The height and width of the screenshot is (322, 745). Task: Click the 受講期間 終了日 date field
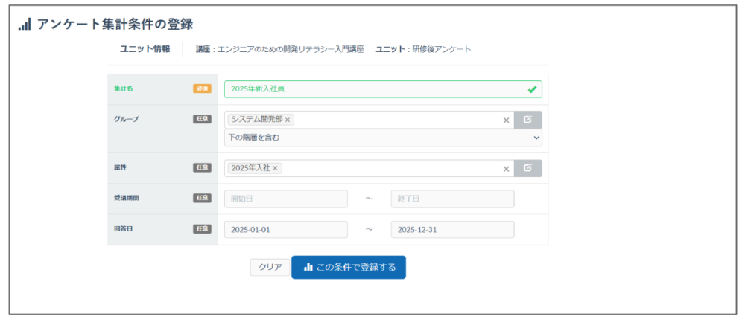[452, 199]
